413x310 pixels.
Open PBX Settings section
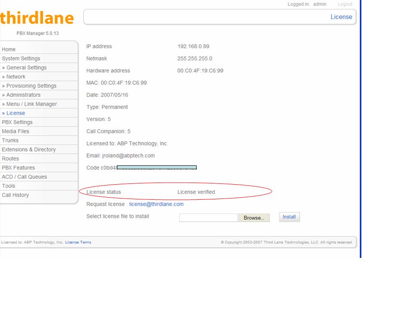tap(17, 122)
